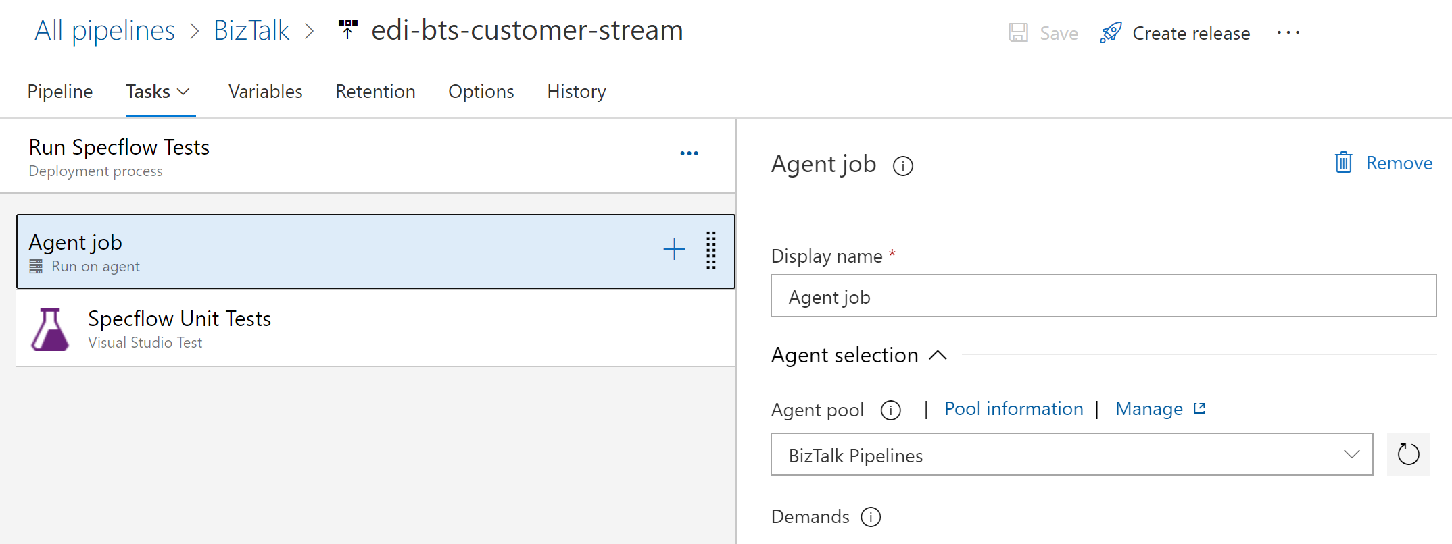Click the Remove link
The width and height of the screenshot is (1452, 544).
pyautogui.click(x=1399, y=163)
